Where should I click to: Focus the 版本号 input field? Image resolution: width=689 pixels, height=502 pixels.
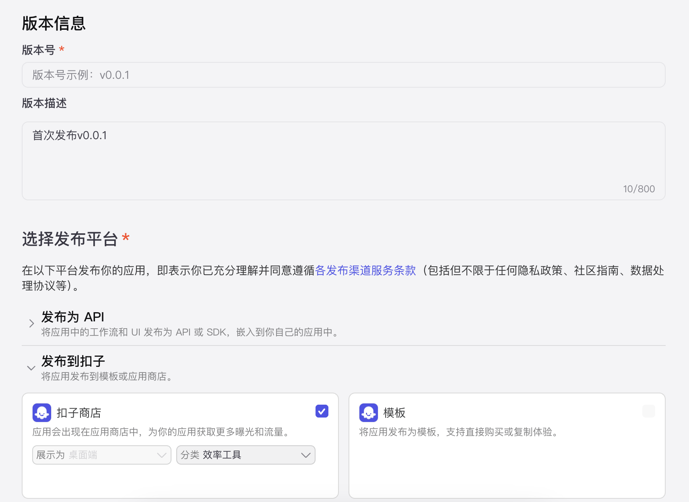coord(344,75)
